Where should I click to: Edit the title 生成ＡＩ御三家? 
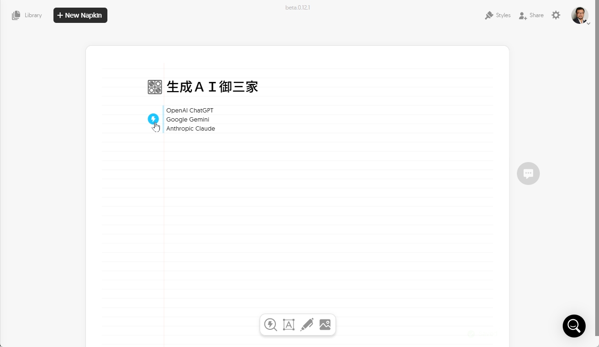[x=212, y=87]
